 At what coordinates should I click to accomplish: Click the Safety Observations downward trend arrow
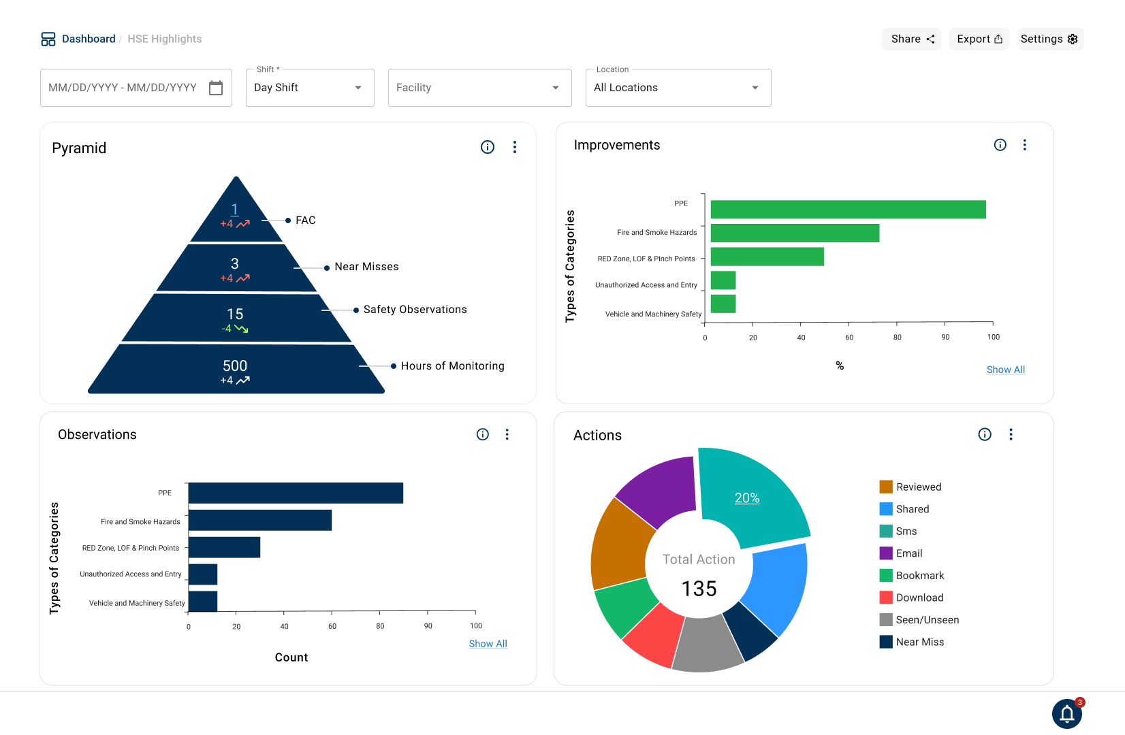pos(241,329)
